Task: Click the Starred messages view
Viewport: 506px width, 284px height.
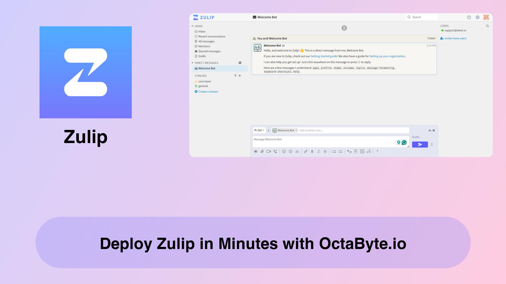Action: tap(209, 51)
